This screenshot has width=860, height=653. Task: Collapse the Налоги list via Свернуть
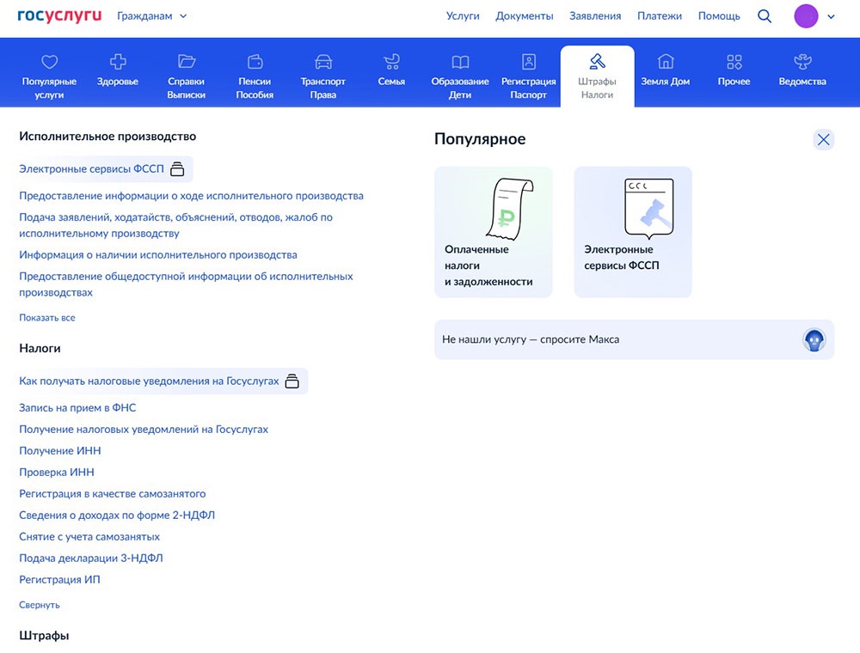(x=39, y=605)
